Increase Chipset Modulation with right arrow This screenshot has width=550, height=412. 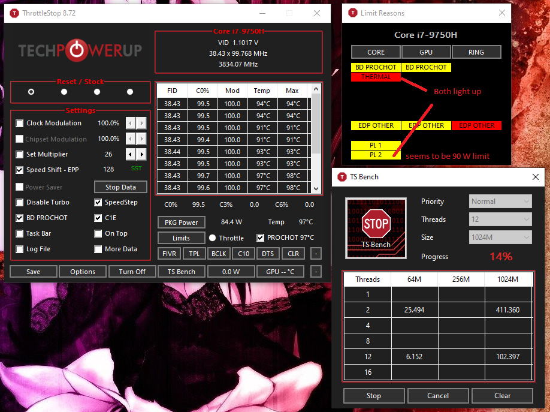pyautogui.click(x=141, y=139)
